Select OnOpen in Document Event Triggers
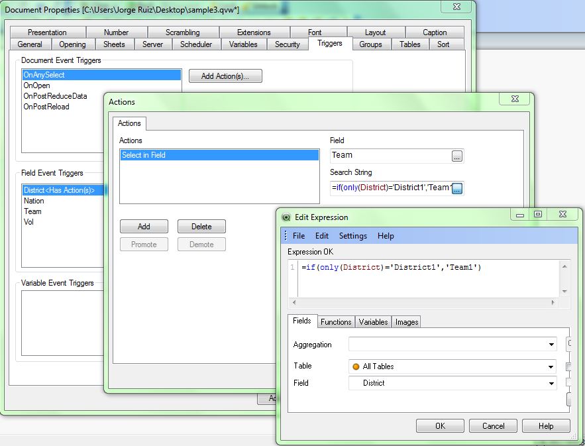The height and width of the screenshot is (446, 585). [37, 85]
